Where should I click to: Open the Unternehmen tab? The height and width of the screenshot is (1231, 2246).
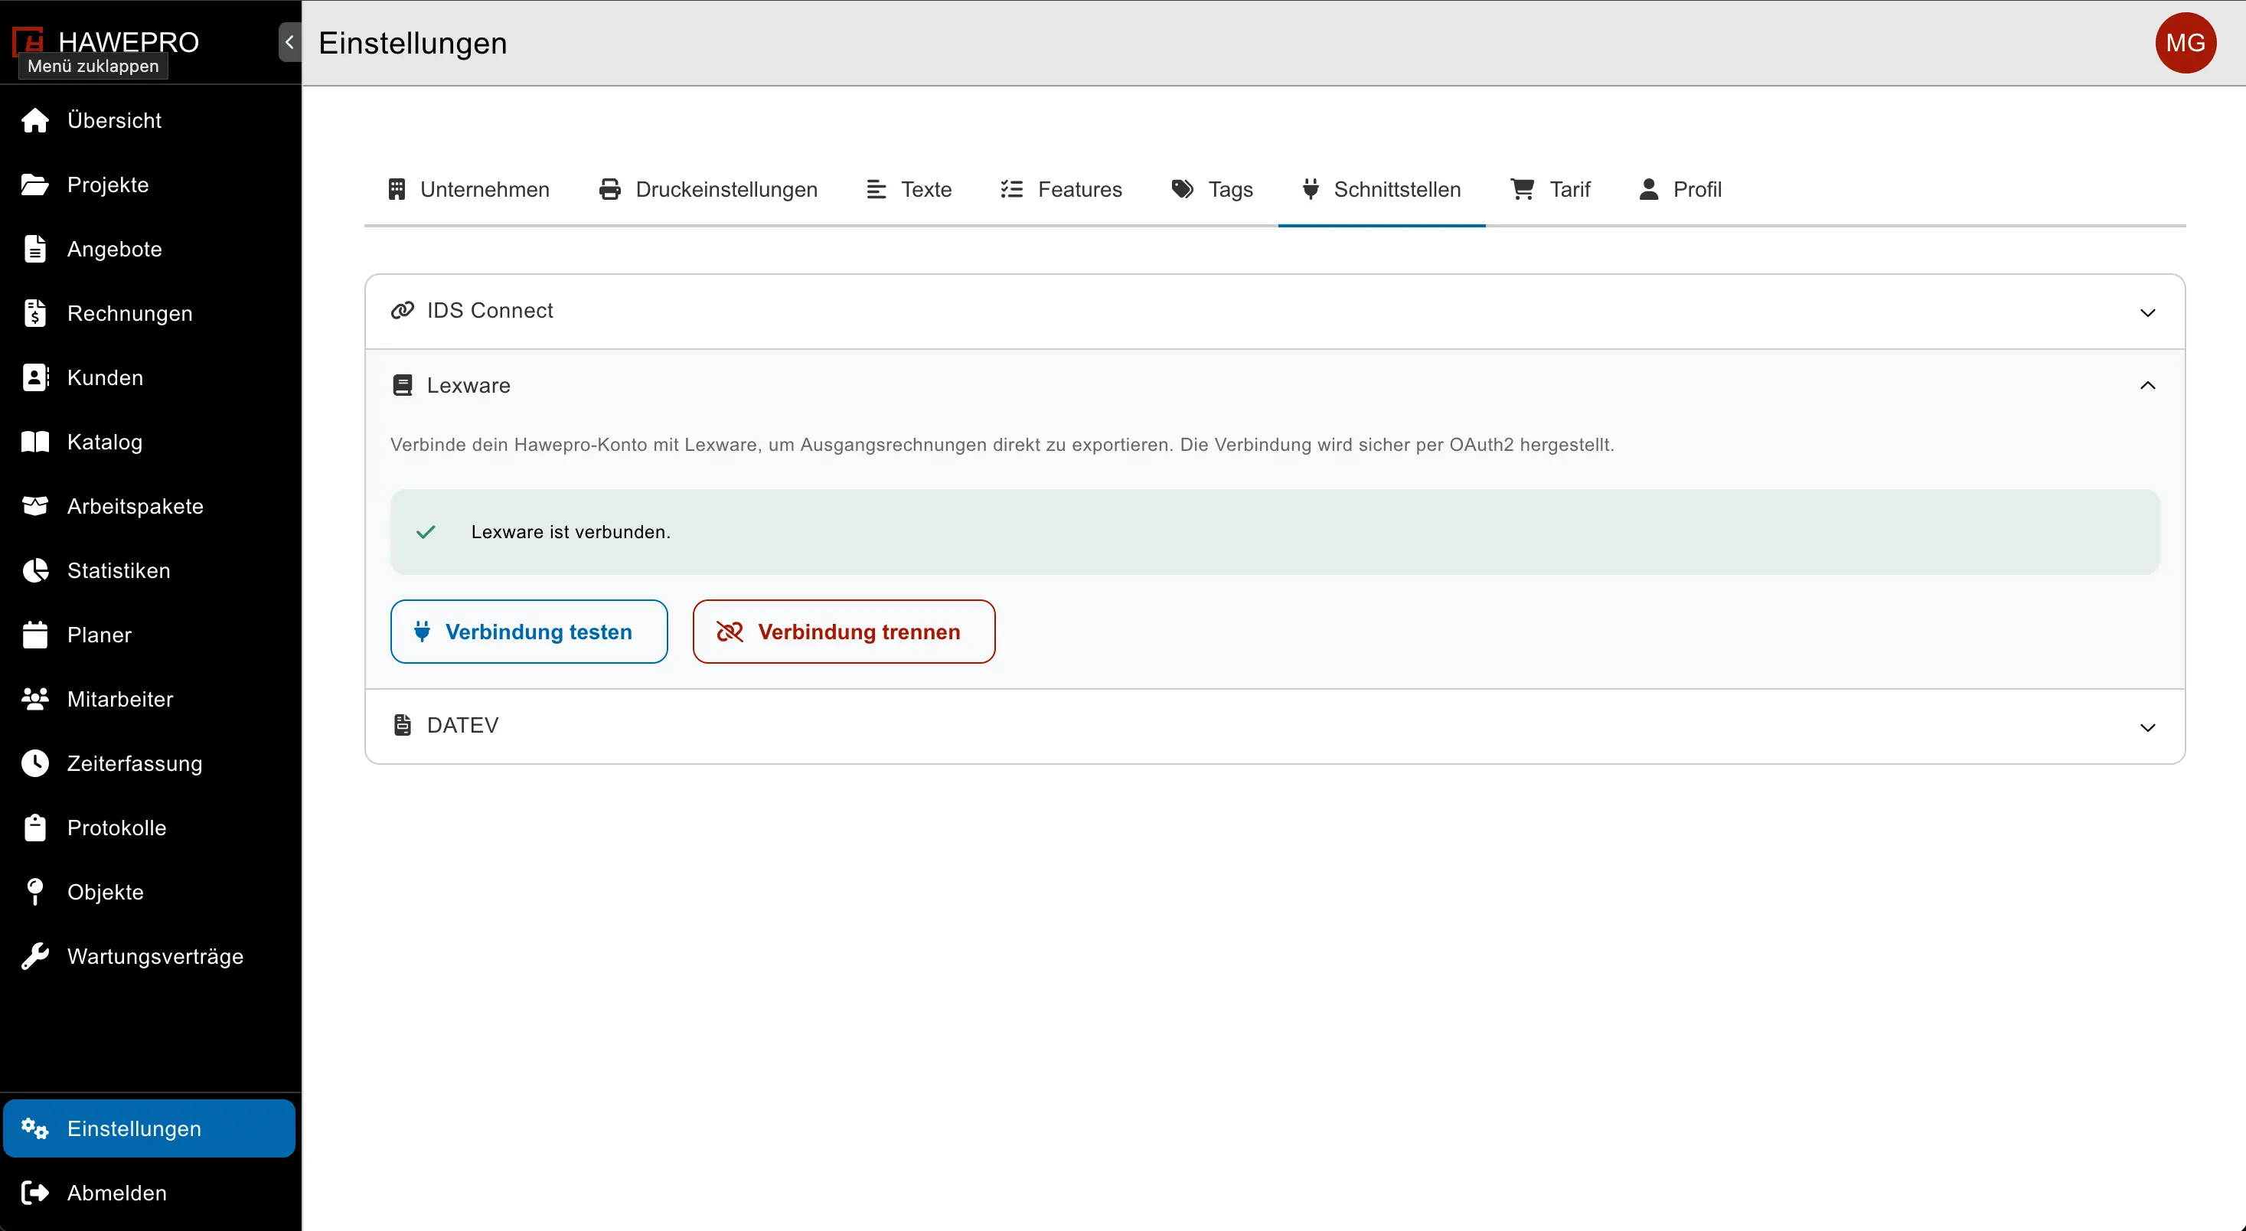click(x=469, y=189)
